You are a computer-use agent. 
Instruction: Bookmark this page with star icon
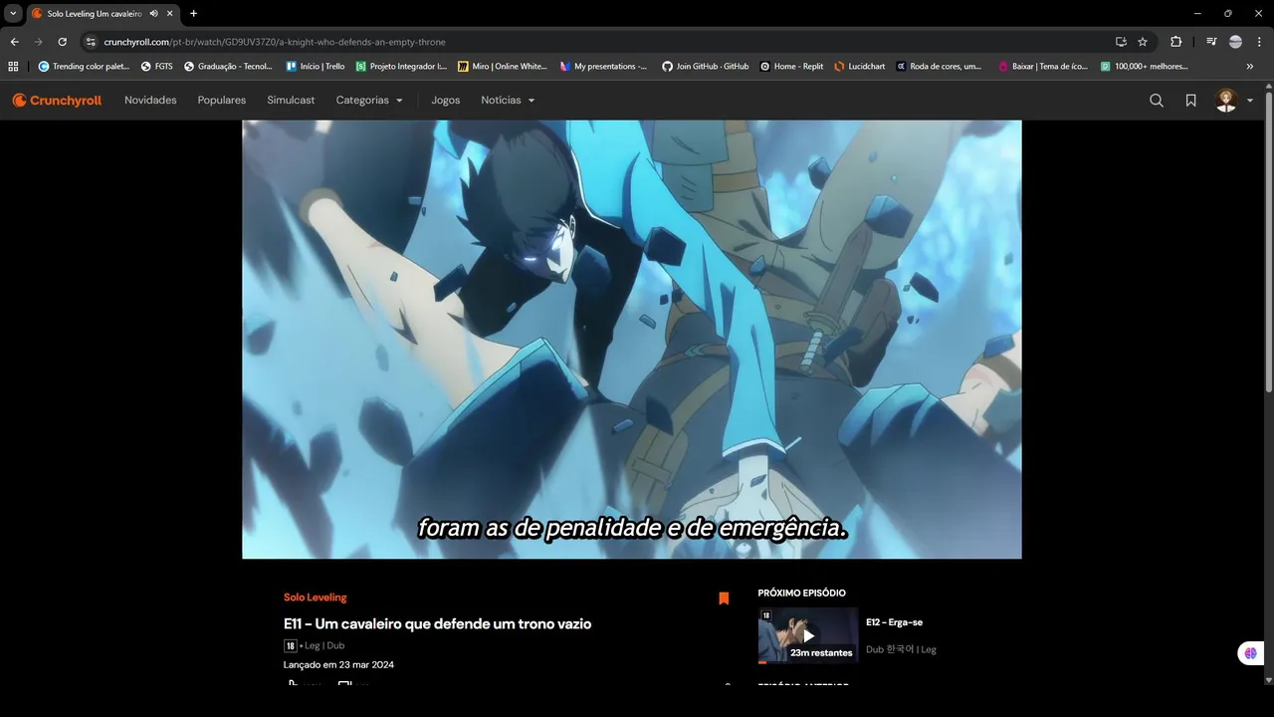click(1143, 42)
